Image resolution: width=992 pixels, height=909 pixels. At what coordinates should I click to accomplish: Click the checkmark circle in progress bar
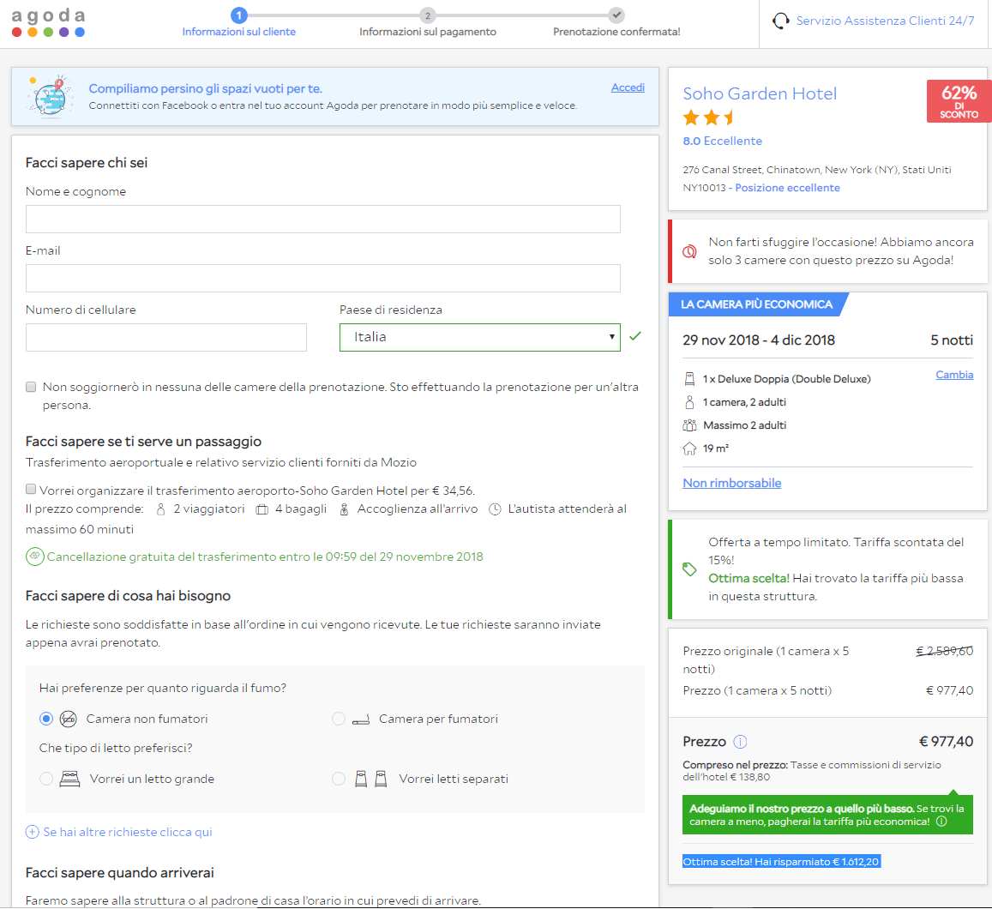tap(616, 15)
